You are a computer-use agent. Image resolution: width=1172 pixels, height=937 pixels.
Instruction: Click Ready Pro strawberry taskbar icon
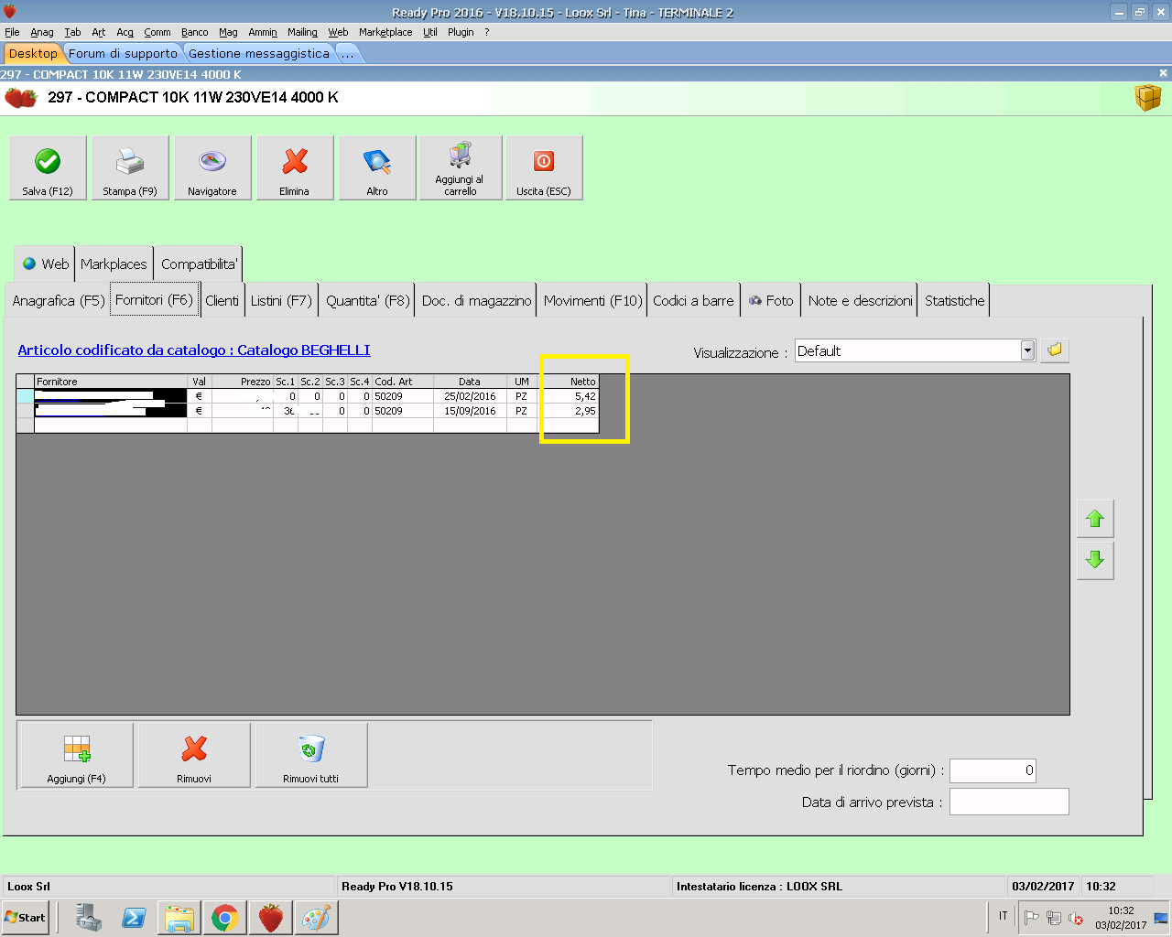tap(270, 918)
